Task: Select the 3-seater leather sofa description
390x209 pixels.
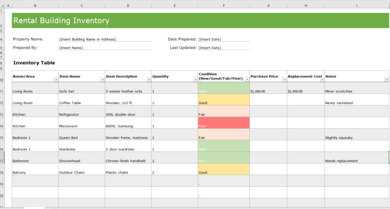Action: 128,88
